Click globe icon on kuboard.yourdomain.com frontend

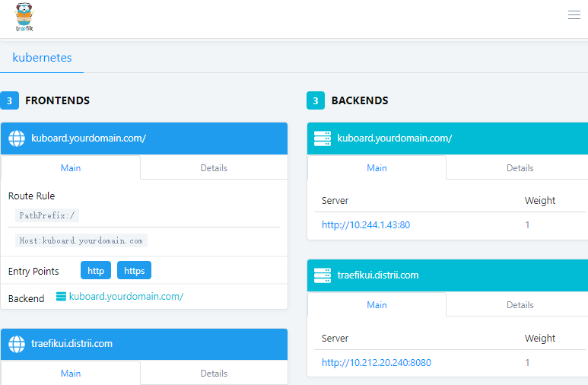click(x=17, y=138)
